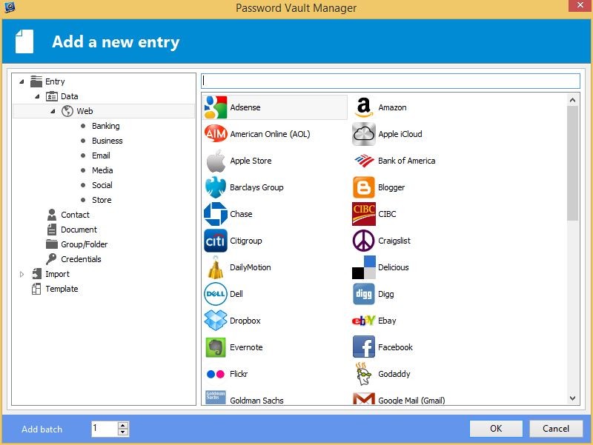Select the Email web category
Viewport: 593px width, 445px height.
click(x=101, y=155)
